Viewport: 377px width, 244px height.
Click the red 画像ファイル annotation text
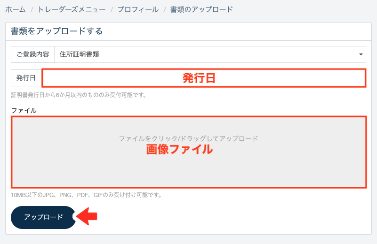179,150
